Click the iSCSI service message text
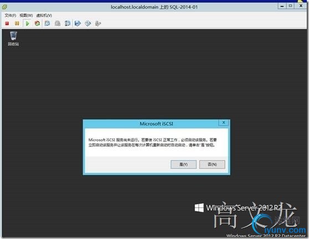 pyautogui.click(x=152, y=143)
